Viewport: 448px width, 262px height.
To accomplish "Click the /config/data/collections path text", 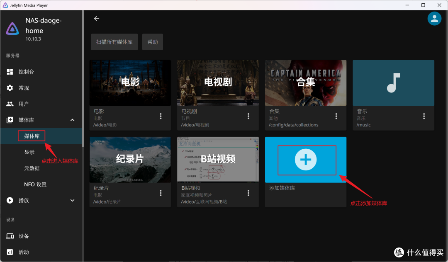I will [293, 125].
